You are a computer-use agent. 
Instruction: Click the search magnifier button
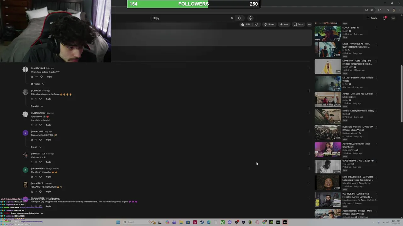click(x=240, y=18)
